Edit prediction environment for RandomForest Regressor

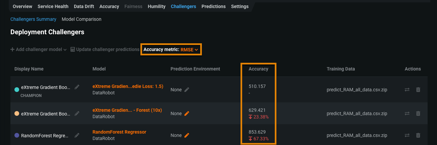187,135
